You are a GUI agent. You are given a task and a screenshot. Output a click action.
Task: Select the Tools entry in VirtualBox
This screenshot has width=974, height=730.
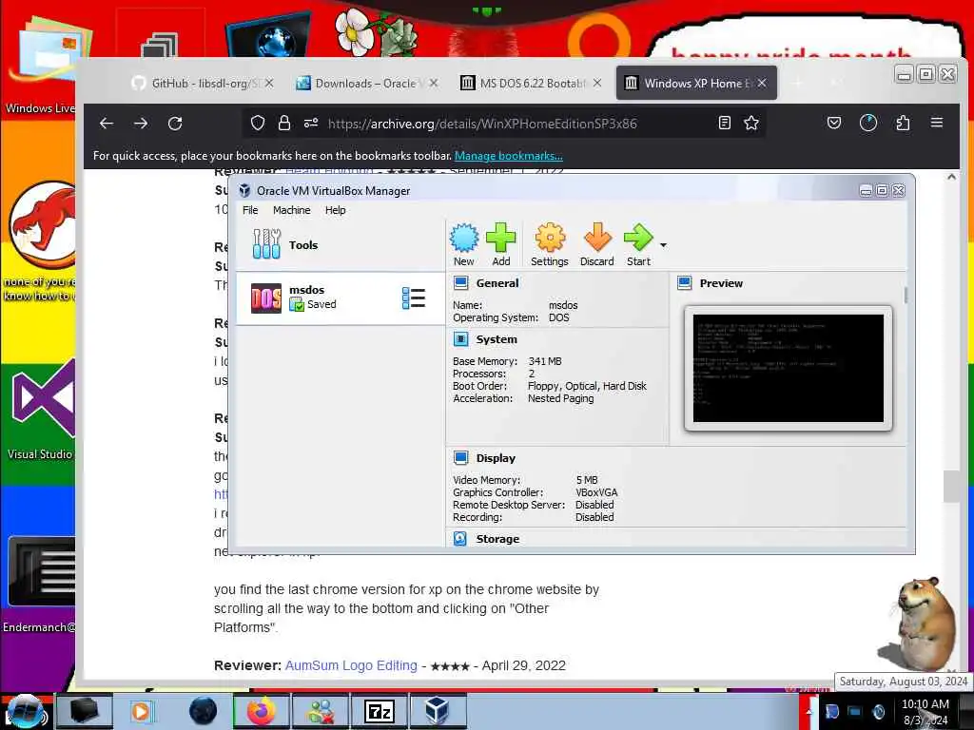pyautogui.click(x=341, y=244)
